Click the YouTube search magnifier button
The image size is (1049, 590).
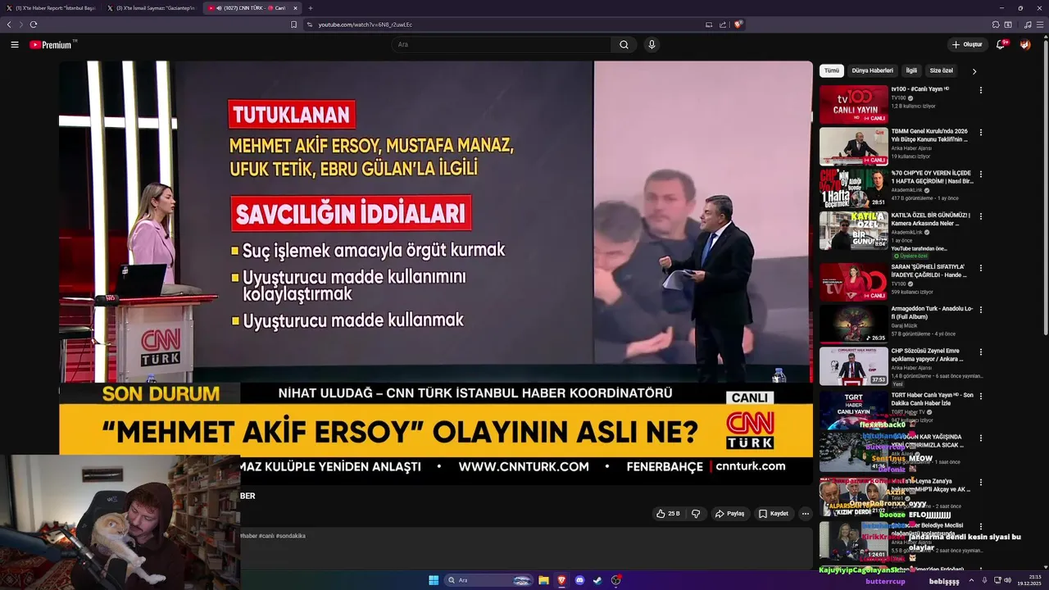[x=624, y=44]
